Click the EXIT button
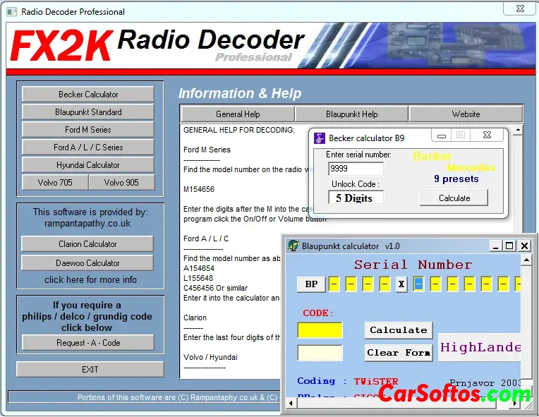 click(x=90, y=370)
